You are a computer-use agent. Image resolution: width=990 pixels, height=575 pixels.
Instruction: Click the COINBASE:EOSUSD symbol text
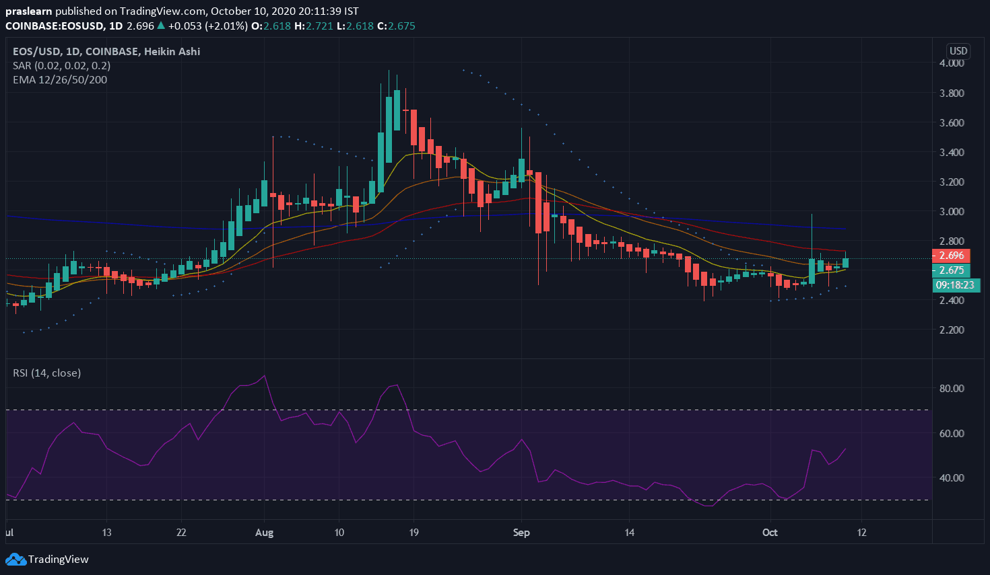[x=55, y=26]
